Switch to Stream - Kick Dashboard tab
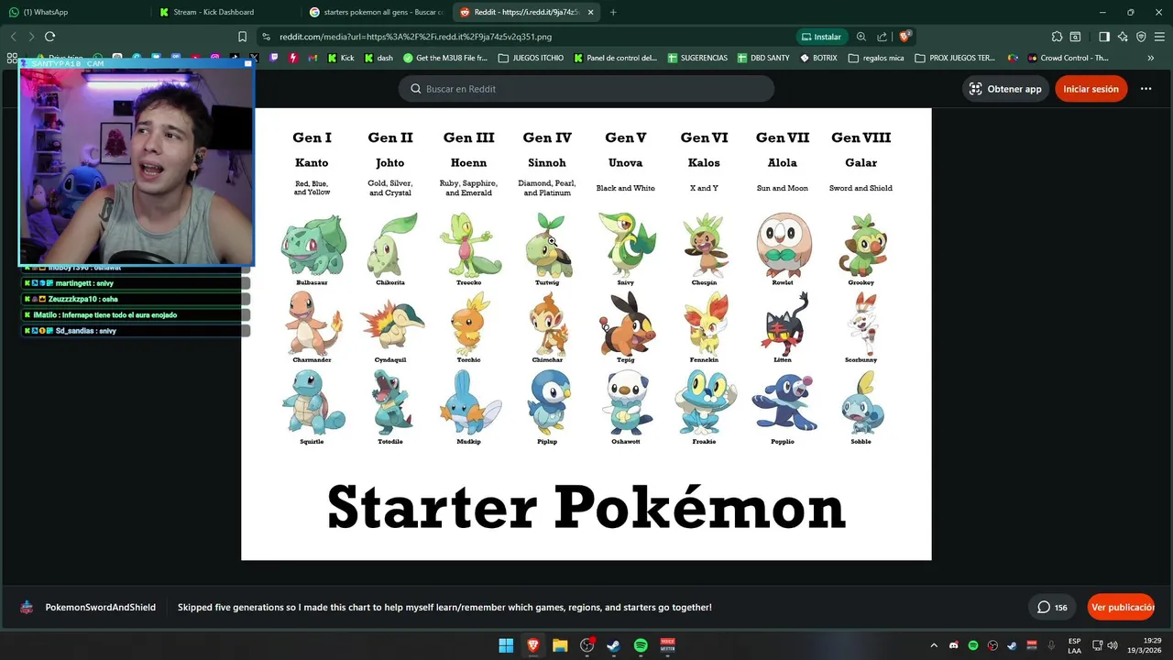1173x660 pixels. pyautogui.click(x=225, y=12)
